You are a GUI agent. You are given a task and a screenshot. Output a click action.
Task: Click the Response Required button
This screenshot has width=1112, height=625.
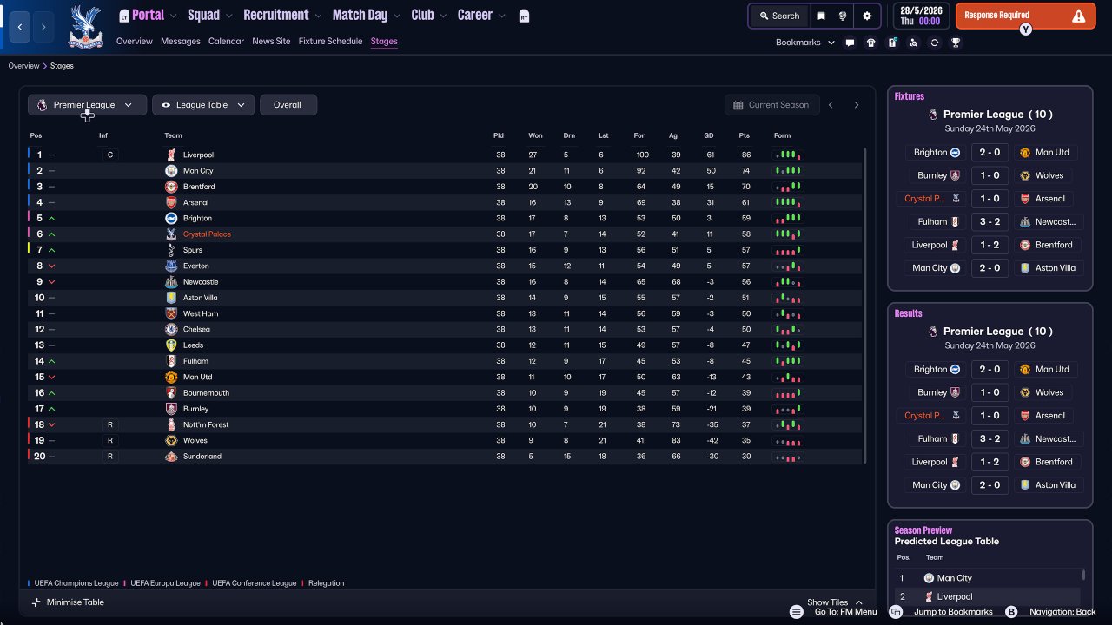(1025, 16)
